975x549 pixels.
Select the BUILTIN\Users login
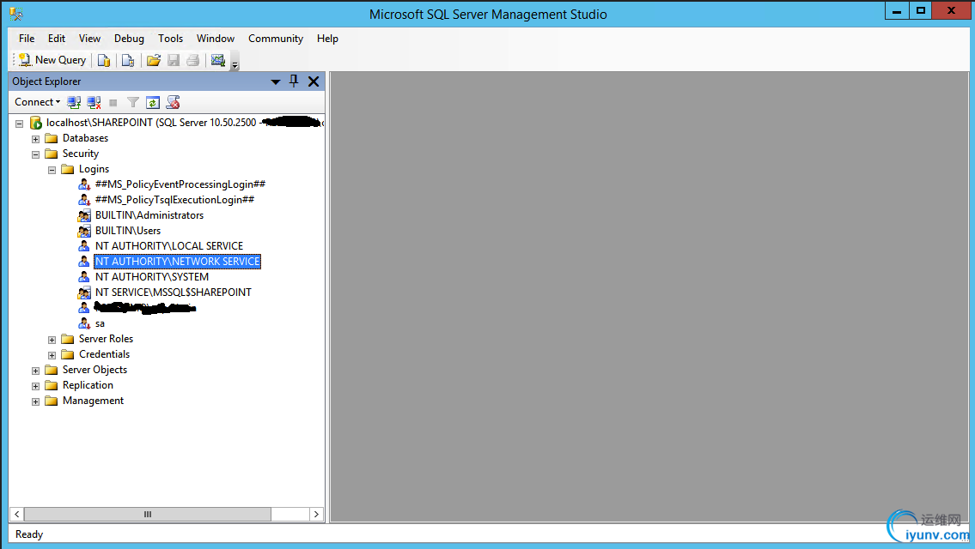click(127, 231)
